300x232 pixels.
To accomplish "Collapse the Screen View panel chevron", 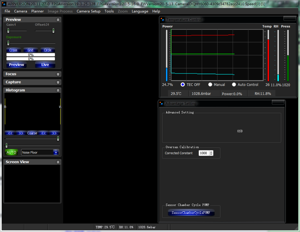I will 58,162.
